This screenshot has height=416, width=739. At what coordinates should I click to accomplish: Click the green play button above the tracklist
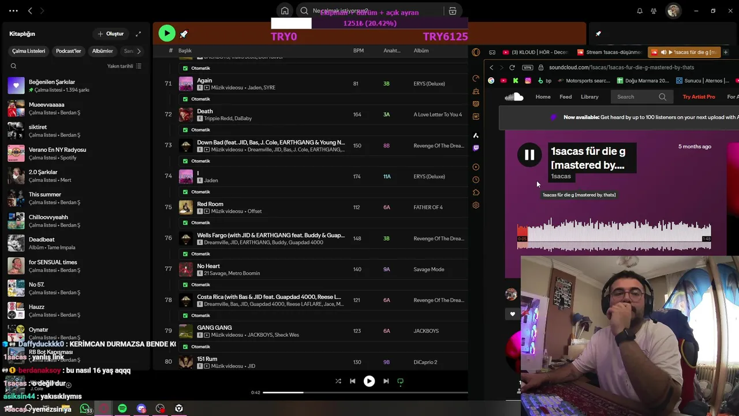[x=167, y=34]
